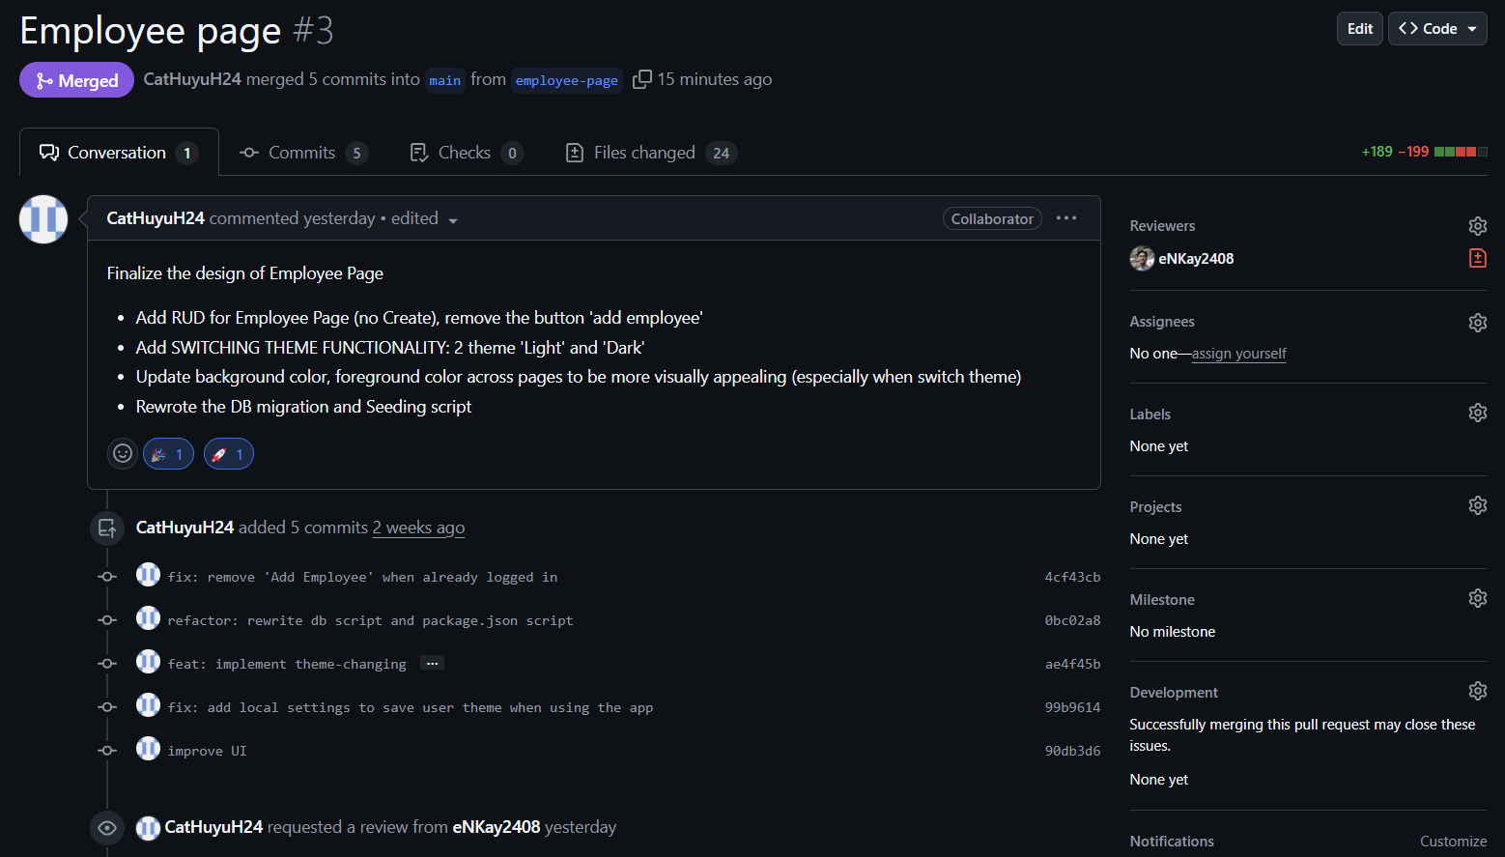Re-request review from eNKay2408

point(1477,258)
